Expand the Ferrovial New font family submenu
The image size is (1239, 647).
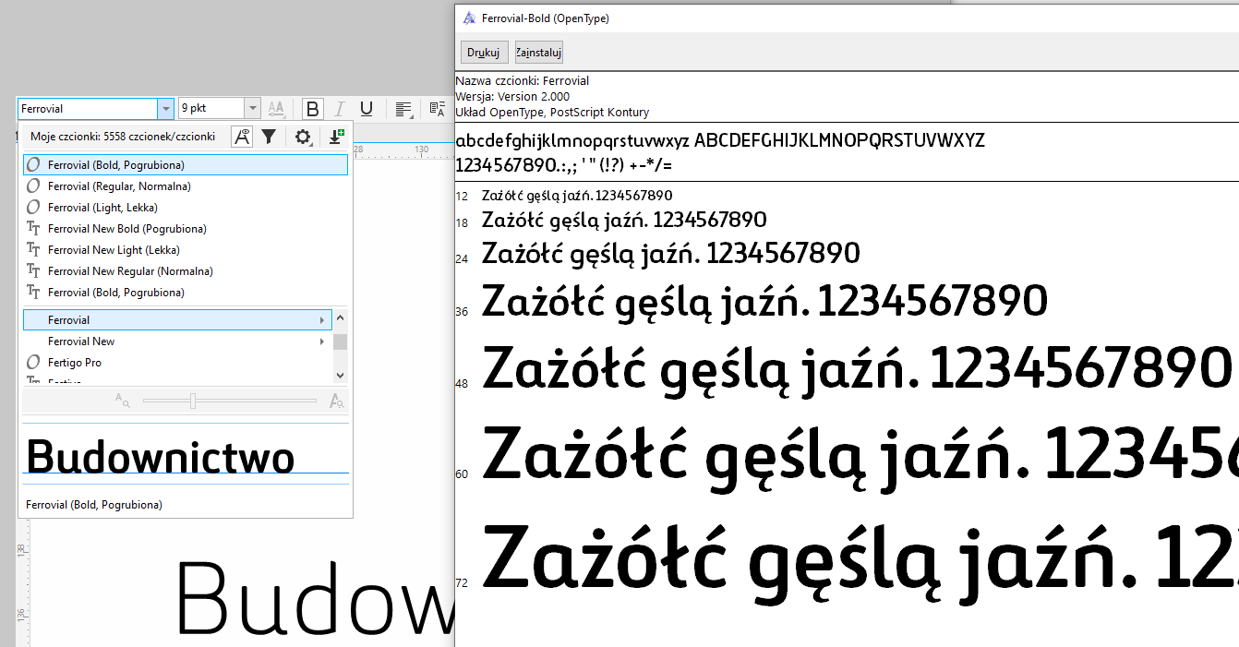[322, 341]
